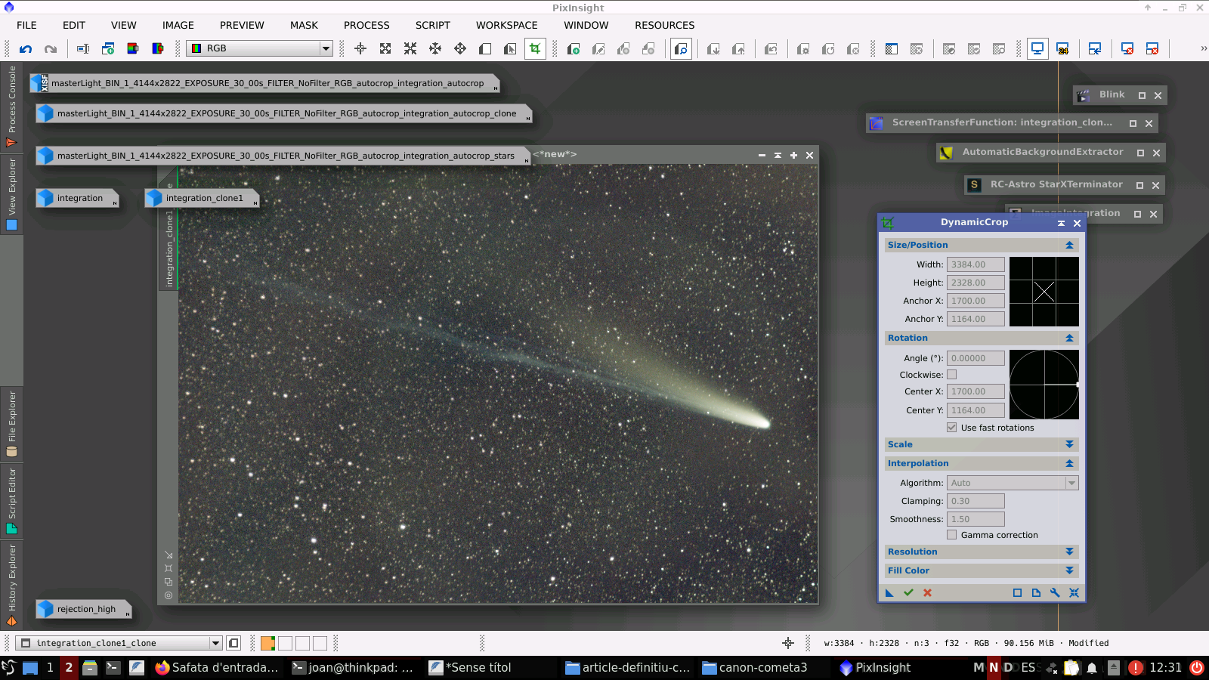This screenshot has width=1209, height=680.
Task: Open the SCRIPT menu
Action: [432, 25]
